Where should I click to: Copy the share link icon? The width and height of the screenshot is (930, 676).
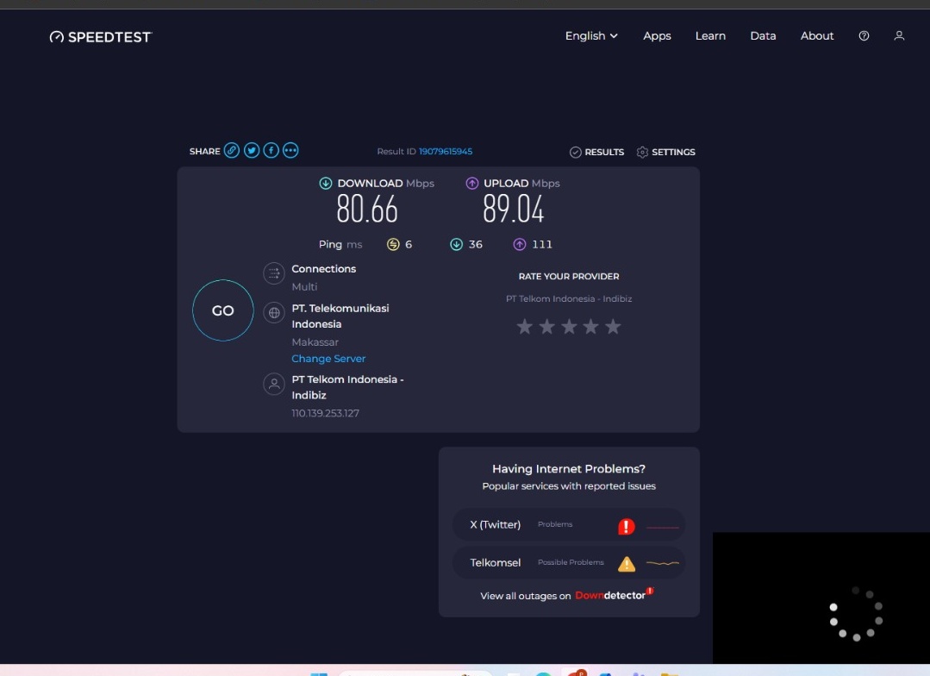pyautogui.click(x=232, y=150)
